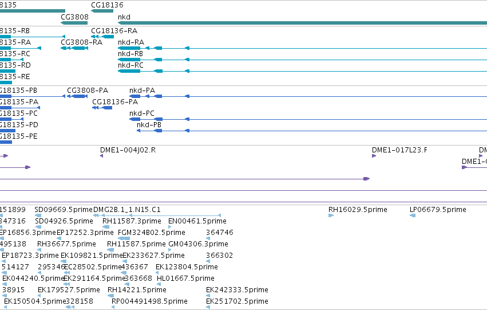Click EK179527.5prime EST label

click(x=69, y=291)
